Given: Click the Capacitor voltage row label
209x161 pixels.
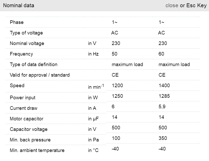Looking at the screenshot, I should 29,129.
